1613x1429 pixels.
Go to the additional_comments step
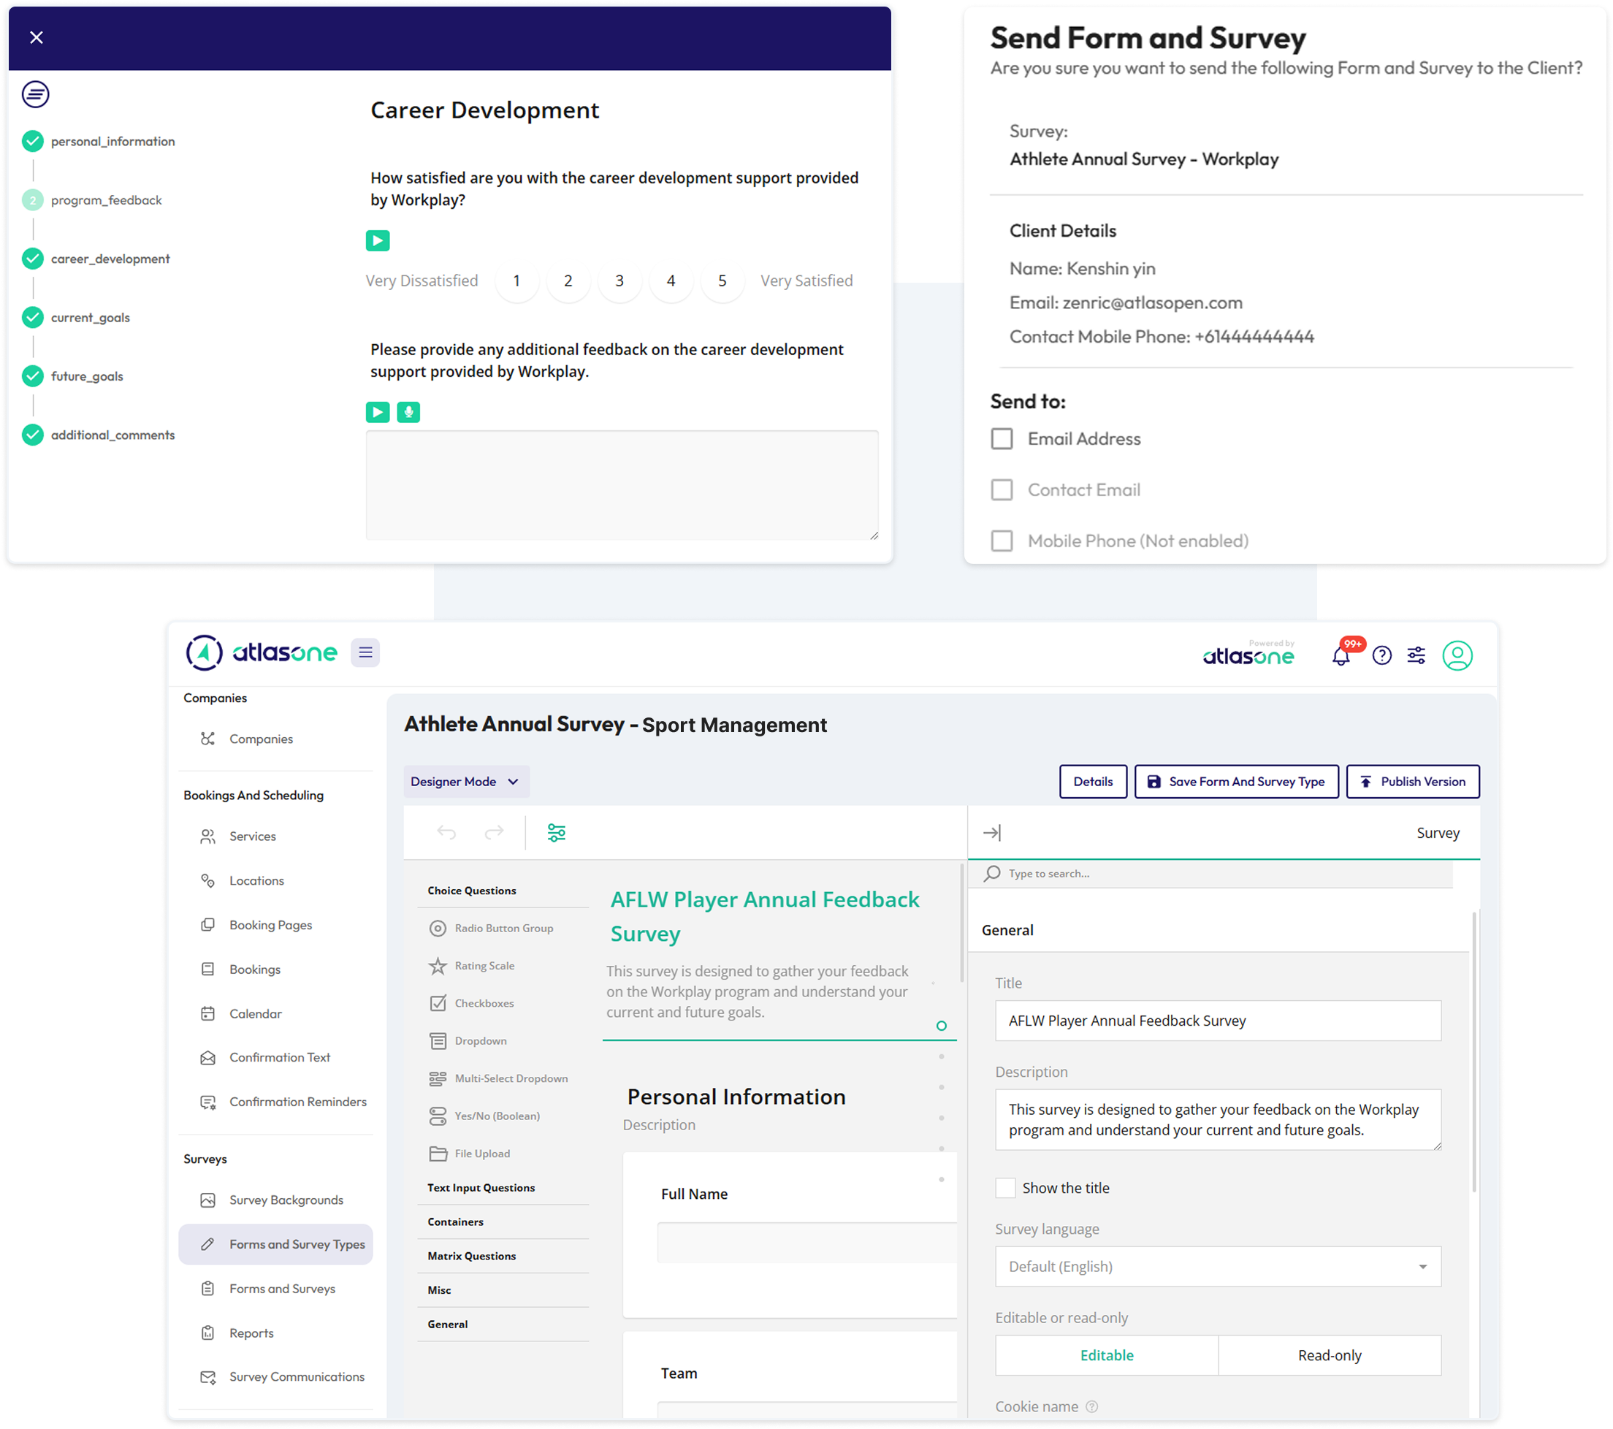(99, 435)
